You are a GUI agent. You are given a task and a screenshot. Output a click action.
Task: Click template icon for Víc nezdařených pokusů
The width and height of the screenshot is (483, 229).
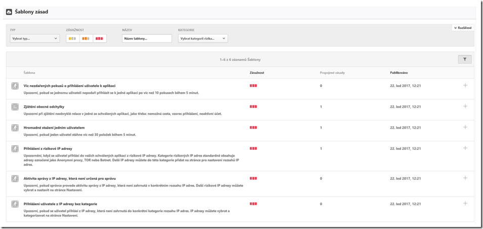[15, 86]
